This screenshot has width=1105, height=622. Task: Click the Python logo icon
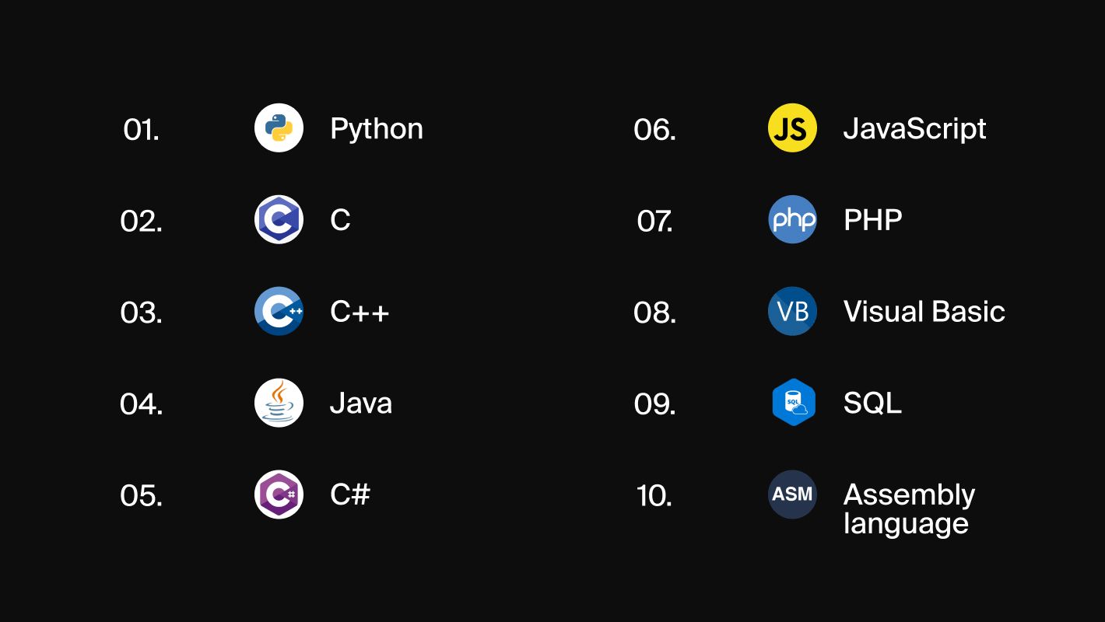(279, 128)
